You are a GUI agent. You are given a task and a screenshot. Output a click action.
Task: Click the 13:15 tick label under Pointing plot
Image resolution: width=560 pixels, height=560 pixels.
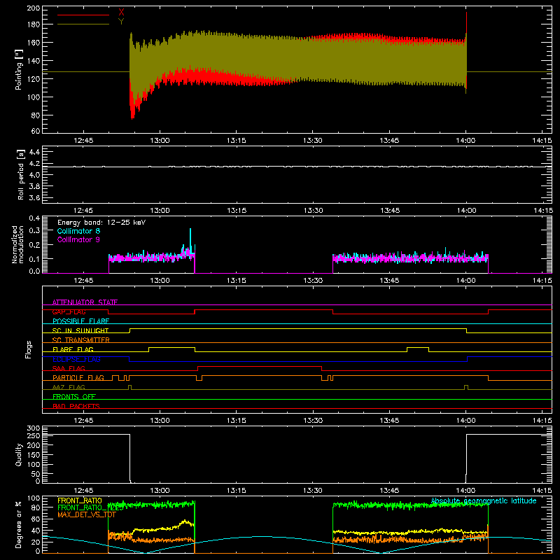236,141
